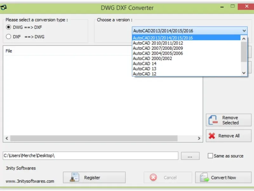Image resolution: width=254 pixels, height=191 pixels.
Task: Click the application icon in title bar
Action: (3, 7)
